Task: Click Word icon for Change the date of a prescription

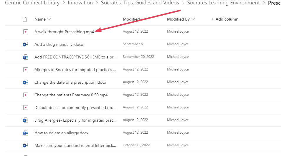Action: (26, 82)
